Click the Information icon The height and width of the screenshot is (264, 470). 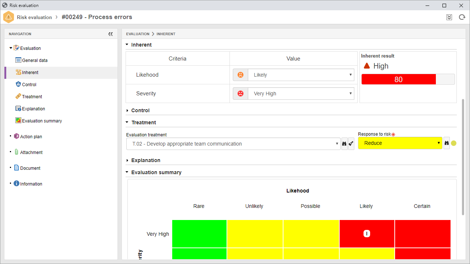[x=17, y=184]
